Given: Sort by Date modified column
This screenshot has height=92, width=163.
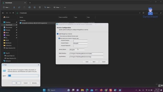Looking at the screenshot, I should pos(63,17).
